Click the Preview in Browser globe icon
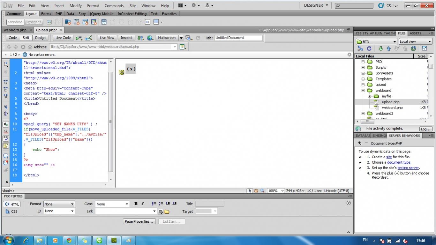The image size is (436, 245). pos(150,38)
